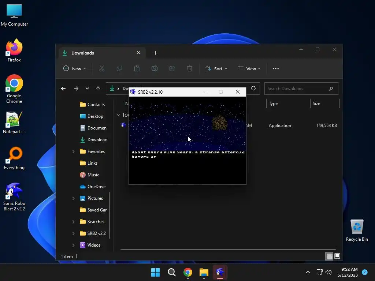Open taskbar Search
The width and height of the screenshot is (375, 281).
(x=171, y=272)
